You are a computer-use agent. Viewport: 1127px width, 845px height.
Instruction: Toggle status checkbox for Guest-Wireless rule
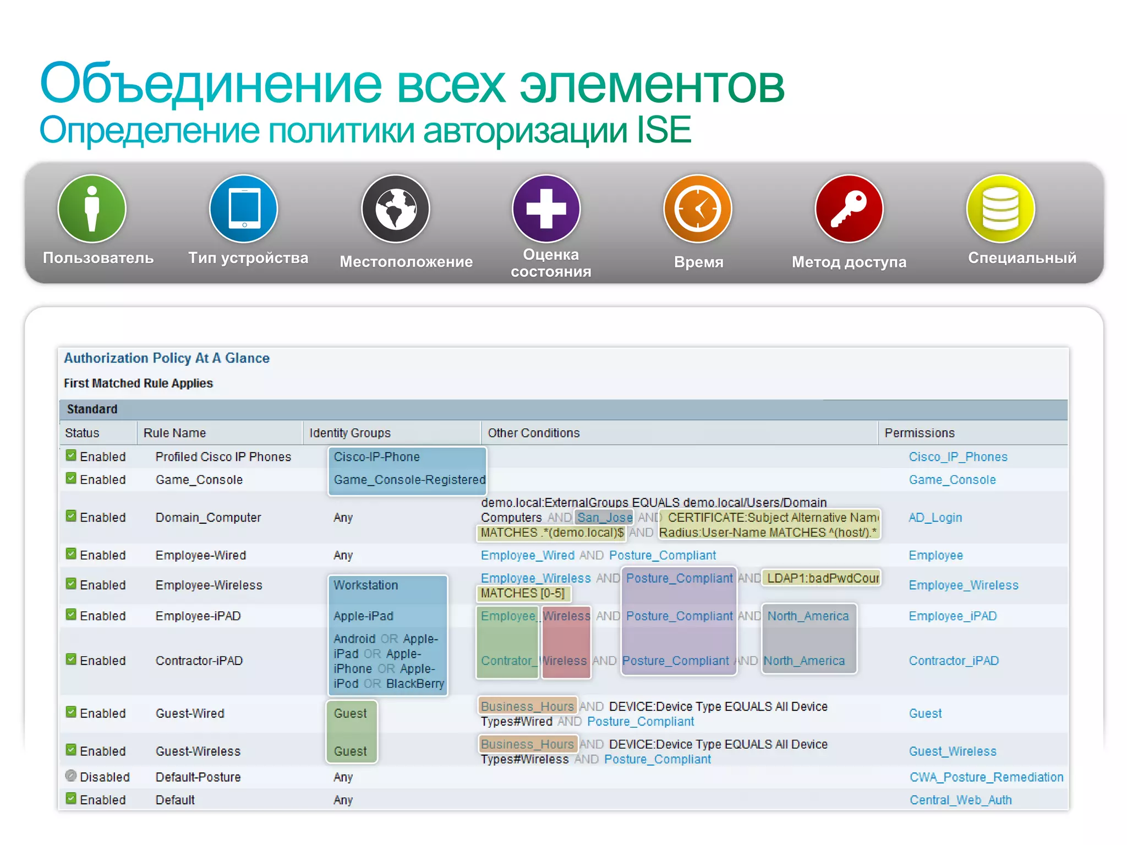[71, 750]
